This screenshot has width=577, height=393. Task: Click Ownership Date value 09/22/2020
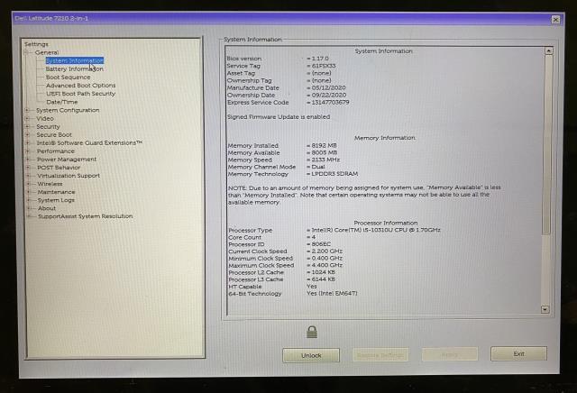click(328, 95)
